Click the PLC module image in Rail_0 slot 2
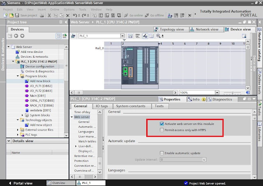The height and width of the screenshot is (186, 263). 140,66
